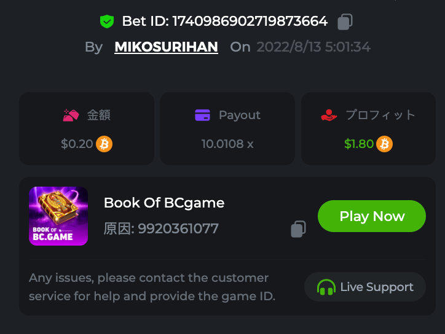Click the Bitcoin icon beside $0.20

point(104,144)
